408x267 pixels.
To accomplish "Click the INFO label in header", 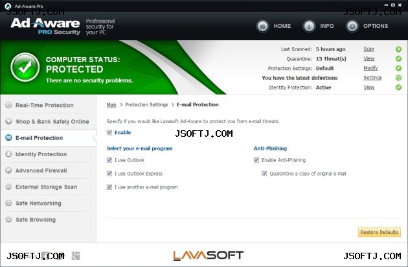I will pos(327,26).
